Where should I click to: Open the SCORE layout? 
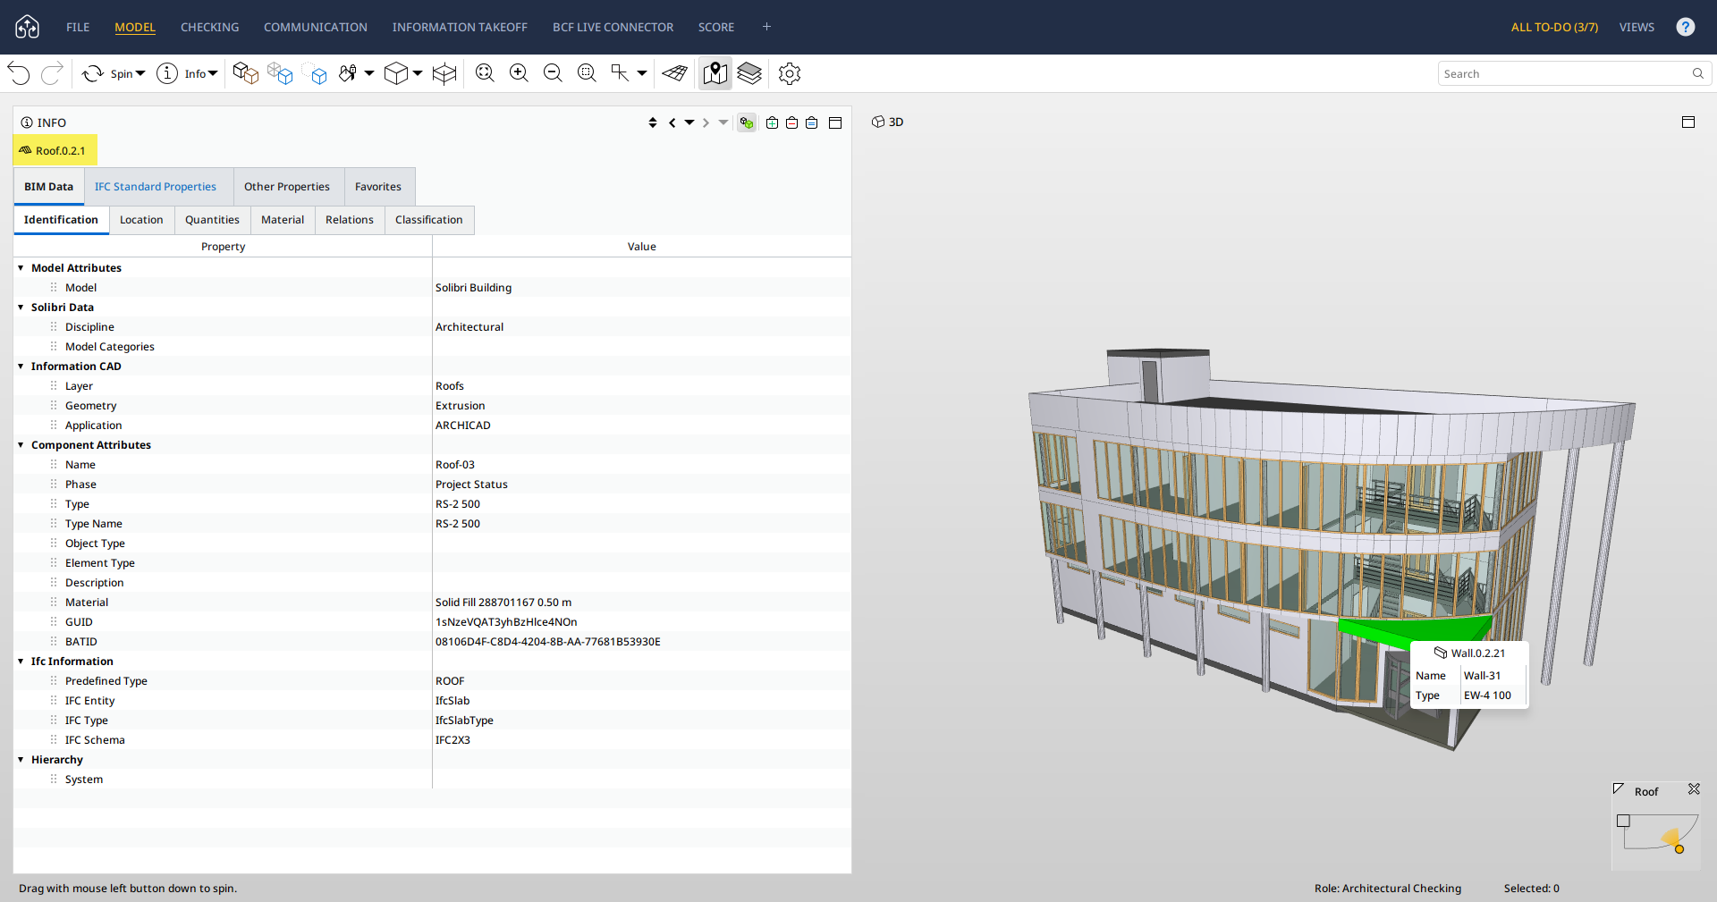click(716, 27)
